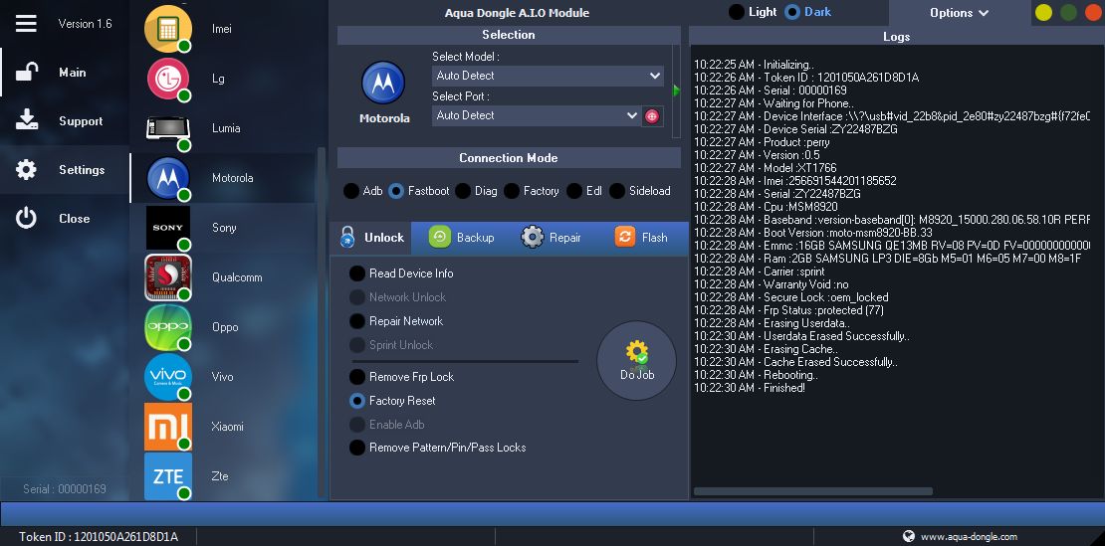Screen dimensions: 1105x546
Task: Select Light theme radio button
Action: [x=737, y=12]
